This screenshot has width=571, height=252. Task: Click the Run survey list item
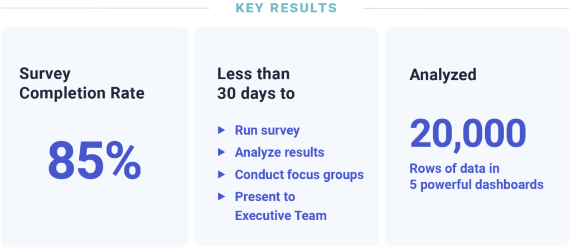click(x=267, y=130)
